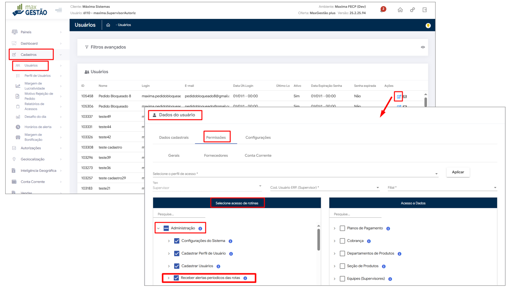Click the rotinas Pesquise search field
The image size is (513, 288).
(179, 214)
